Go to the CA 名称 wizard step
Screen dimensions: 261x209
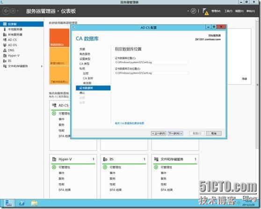pos(88,78)
